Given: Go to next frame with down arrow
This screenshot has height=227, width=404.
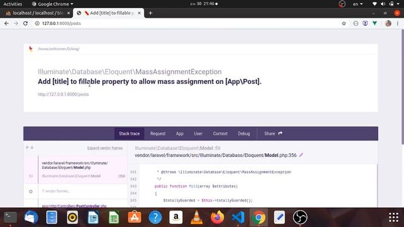Looking at the screenshot, I should point(32,148).
